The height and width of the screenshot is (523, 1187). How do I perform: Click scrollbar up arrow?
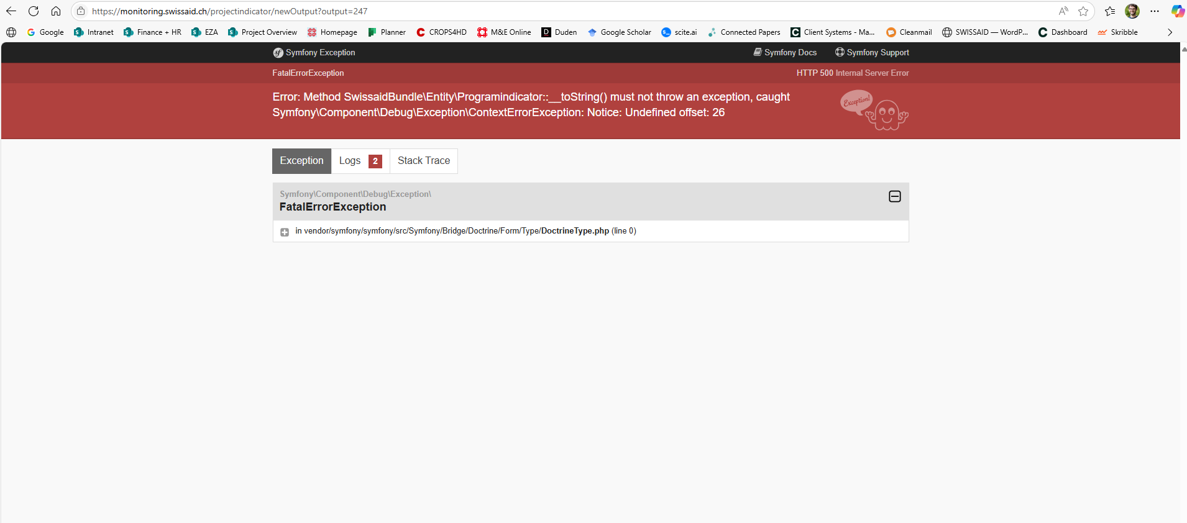1183,49
